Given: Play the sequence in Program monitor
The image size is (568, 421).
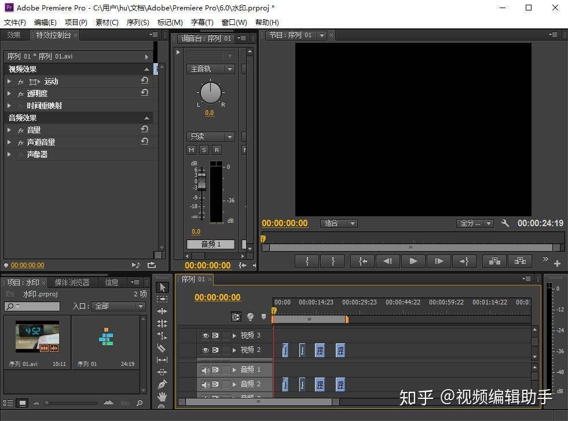Looking at the screenshot, I should (x=413, y=261).
